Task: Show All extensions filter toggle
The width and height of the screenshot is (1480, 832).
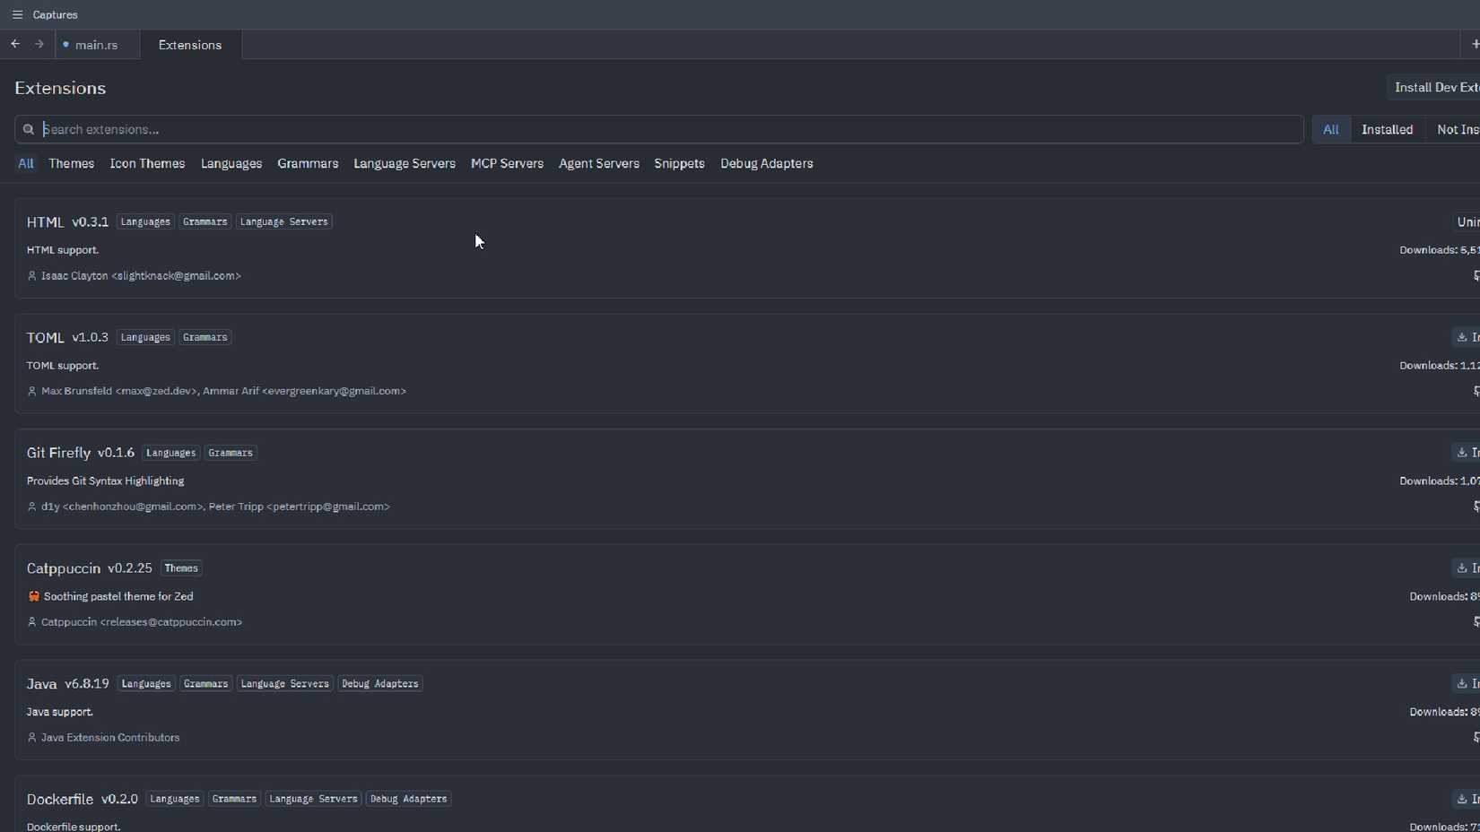Action: click(x=1330, y=129)
